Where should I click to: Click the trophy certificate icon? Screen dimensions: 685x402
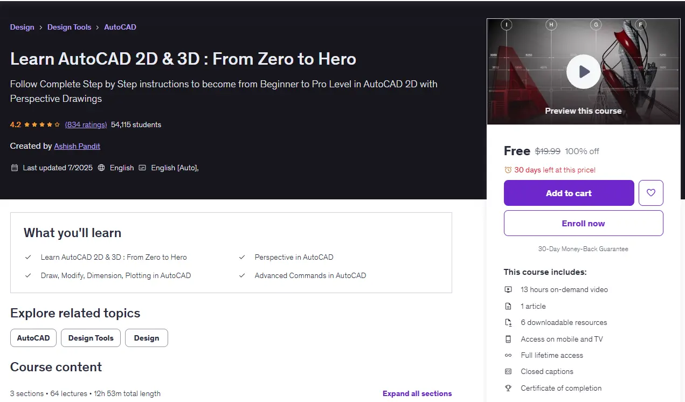508,388
